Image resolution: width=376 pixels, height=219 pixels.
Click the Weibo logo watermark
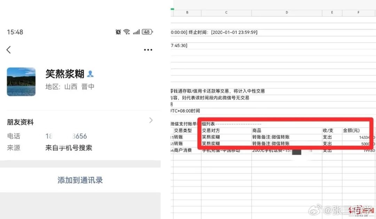point(315,210)
